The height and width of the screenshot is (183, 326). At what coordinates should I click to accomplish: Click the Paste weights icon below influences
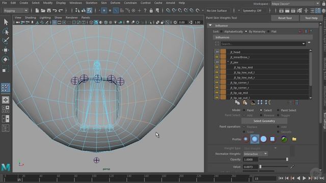coord(245,102)
